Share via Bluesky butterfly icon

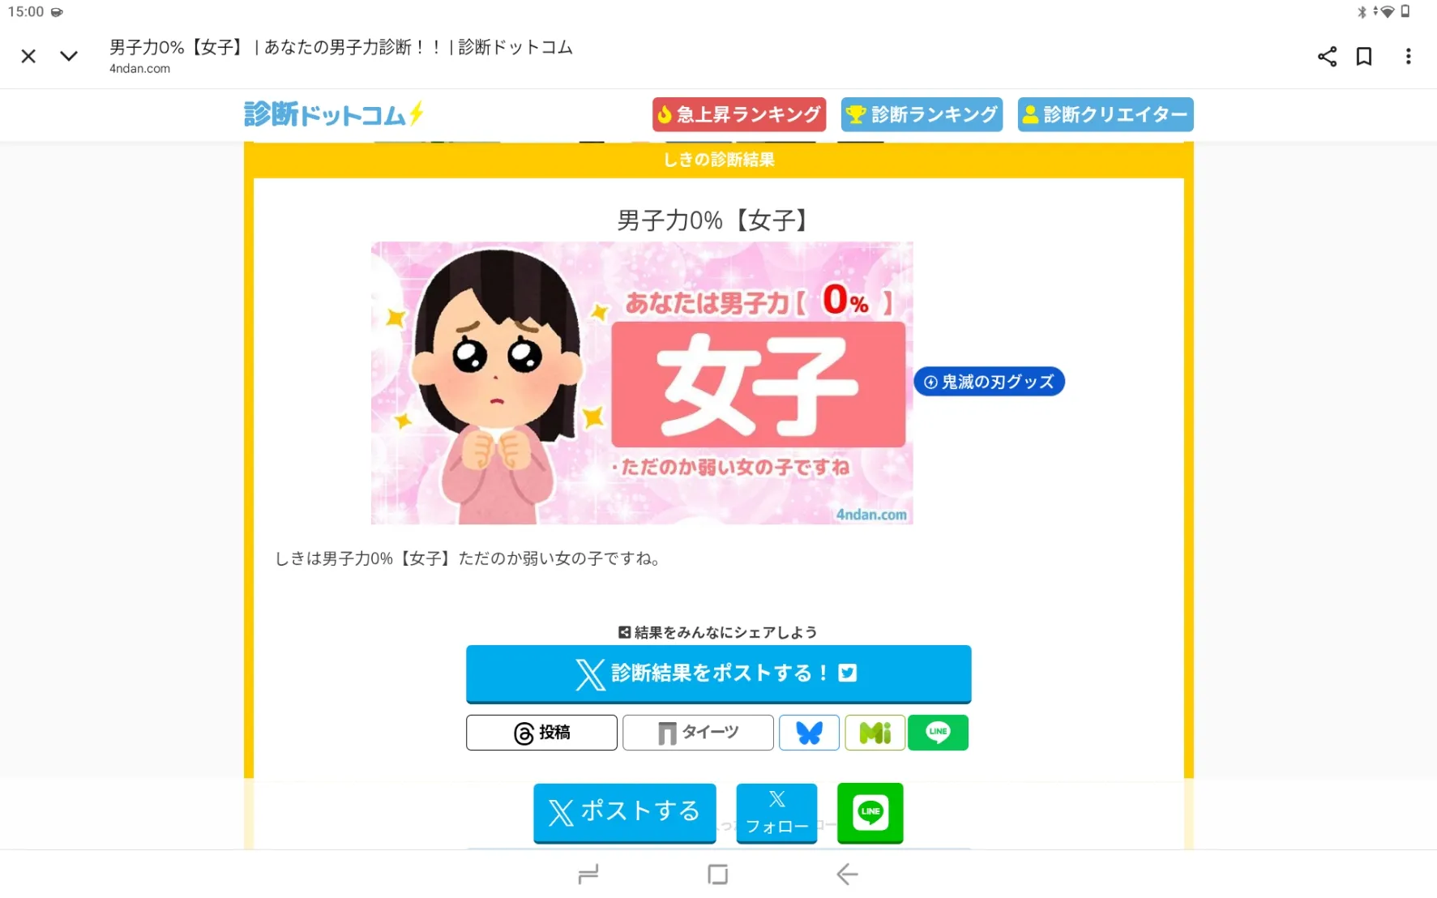click(809, 733)
